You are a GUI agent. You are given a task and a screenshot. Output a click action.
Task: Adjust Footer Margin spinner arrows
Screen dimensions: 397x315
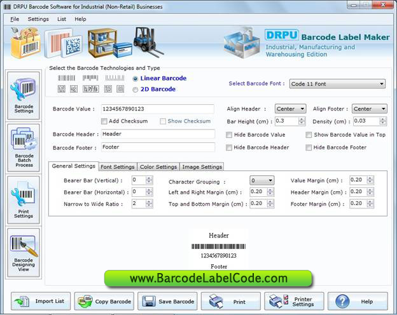(x=370, y=203)
